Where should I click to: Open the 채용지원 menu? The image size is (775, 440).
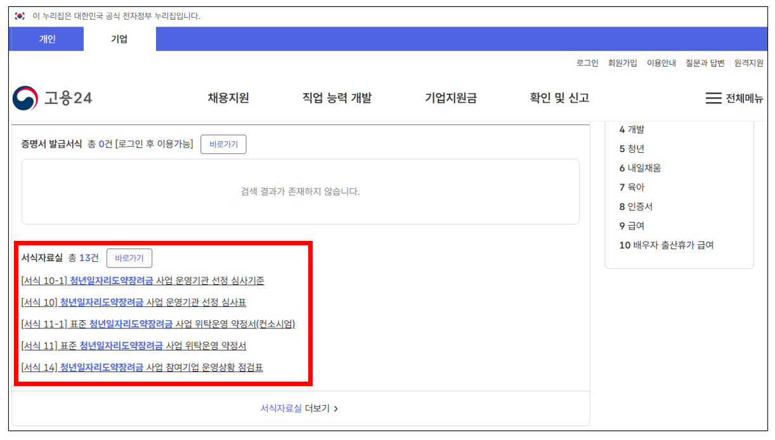point(229,97)
